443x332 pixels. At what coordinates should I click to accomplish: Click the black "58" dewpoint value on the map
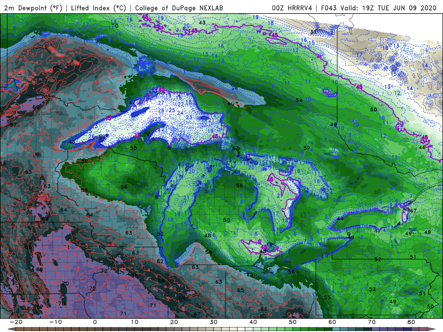pos(85,190)
